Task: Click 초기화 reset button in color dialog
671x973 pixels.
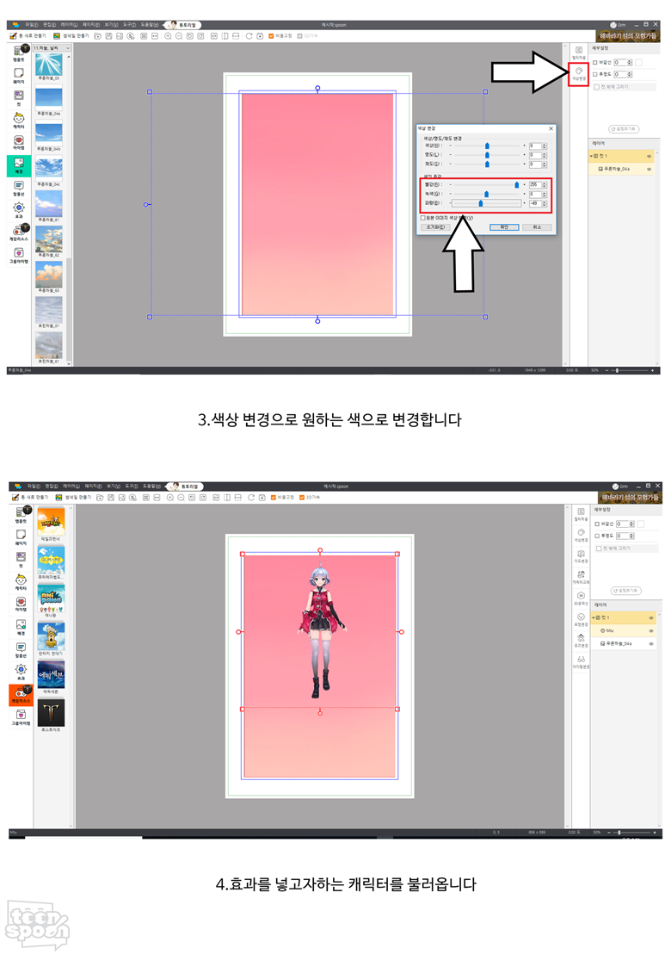Action: point(435,227)
